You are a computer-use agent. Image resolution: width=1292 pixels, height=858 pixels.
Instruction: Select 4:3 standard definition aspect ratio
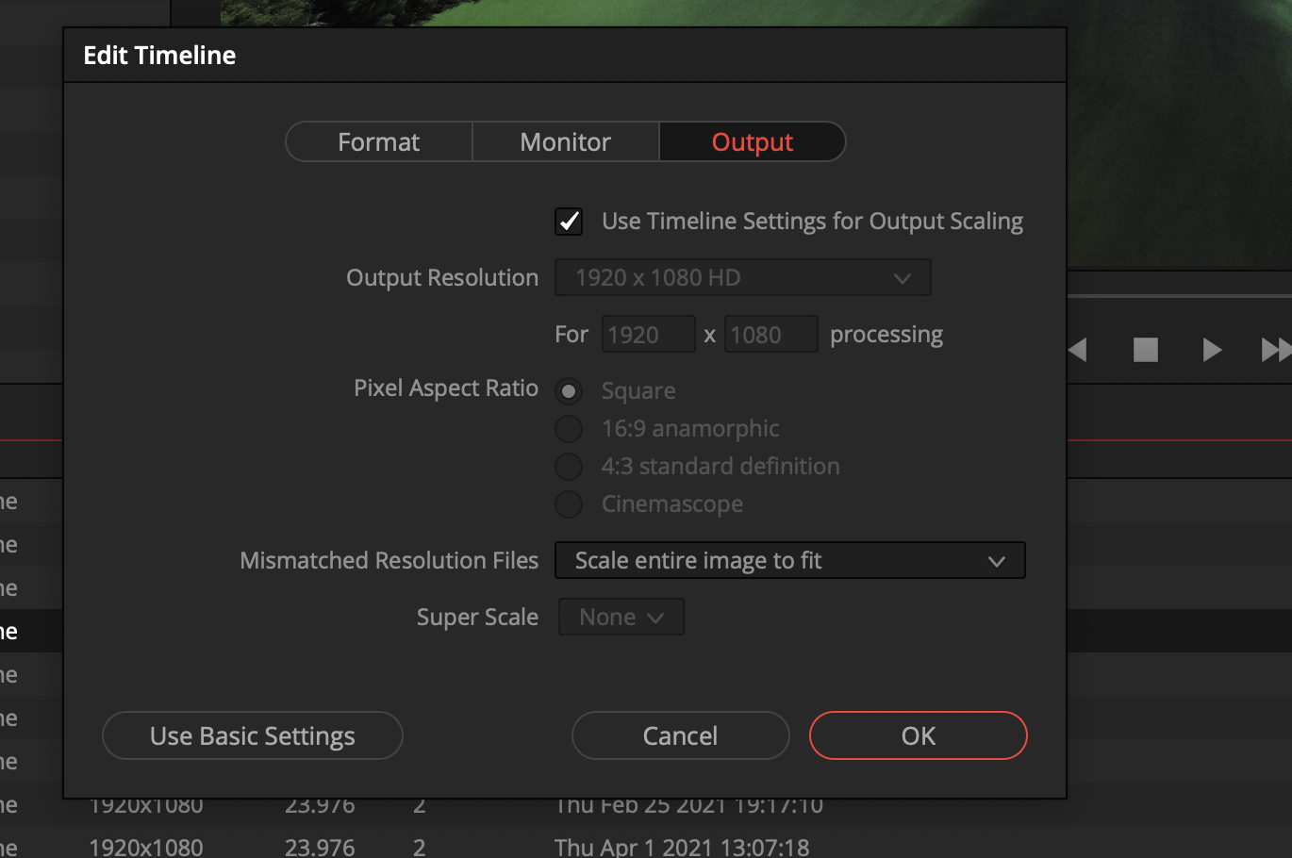(569, 466)
